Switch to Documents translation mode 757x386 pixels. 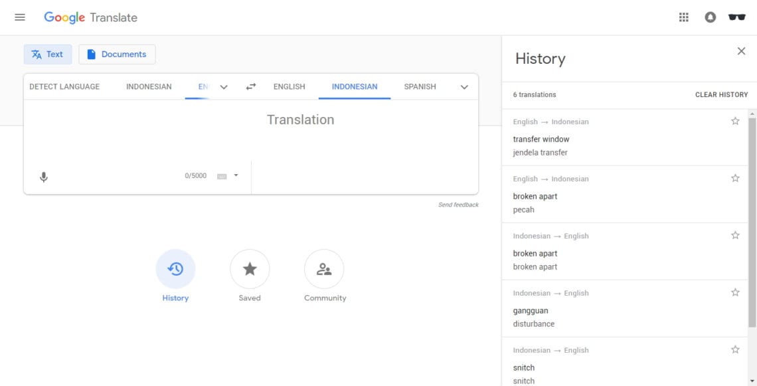[117, 54]
